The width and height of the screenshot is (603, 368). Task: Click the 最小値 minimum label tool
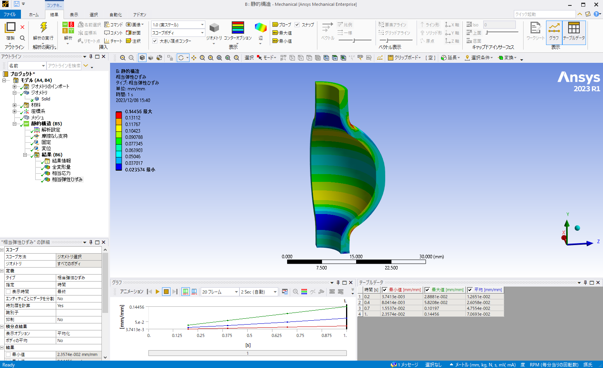[x=282, y=41]
